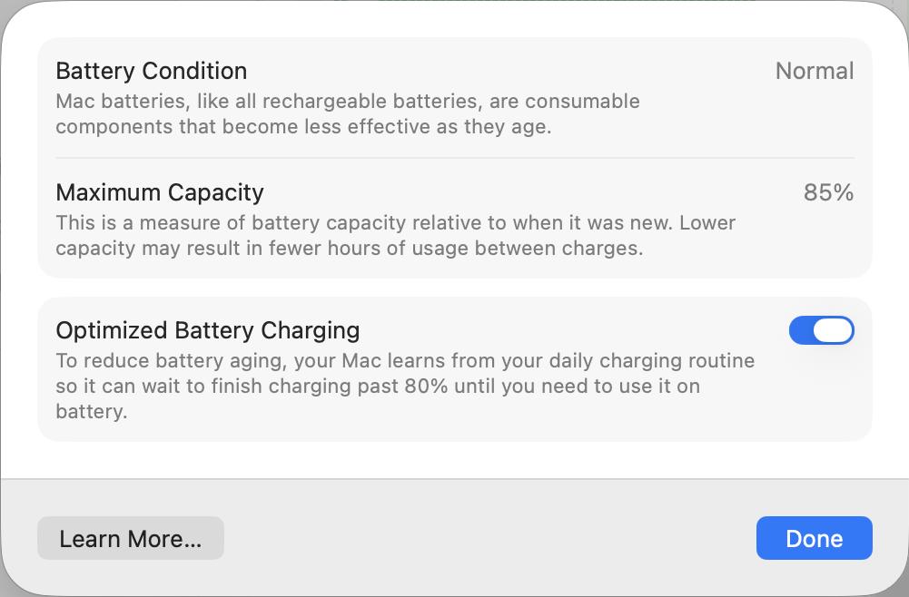This screenshot has width=909, height=597.
Task: Click the Done button
Action: tap(814, 538)
